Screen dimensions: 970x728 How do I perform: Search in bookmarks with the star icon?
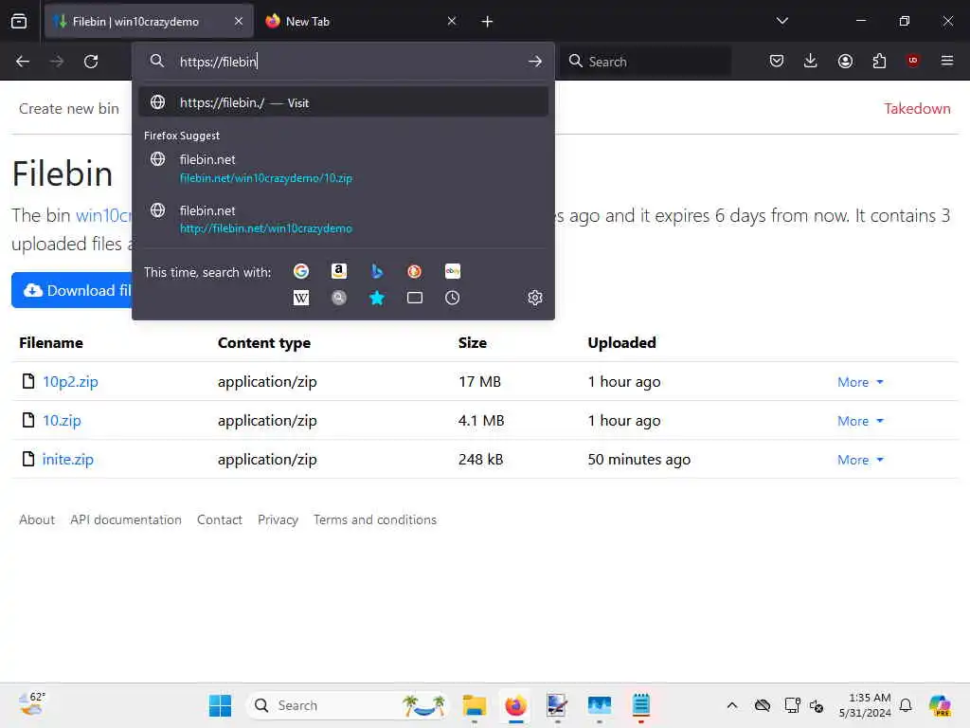coord(377,298)
